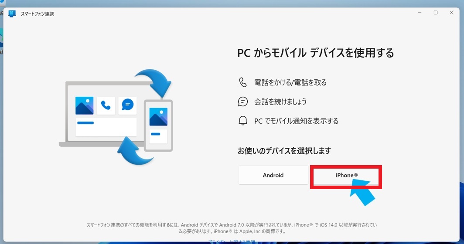The image size is (464, 244).
Task: Choose the iPhone® device button
Action: coord(346,175)
